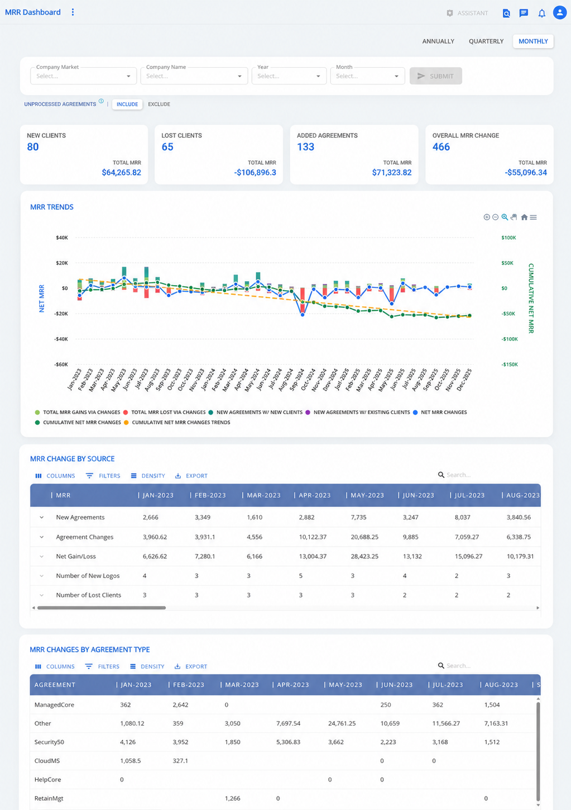
Task: Click horizontal scrollbar of MRR Change by Source
Action: coord(102,608)
